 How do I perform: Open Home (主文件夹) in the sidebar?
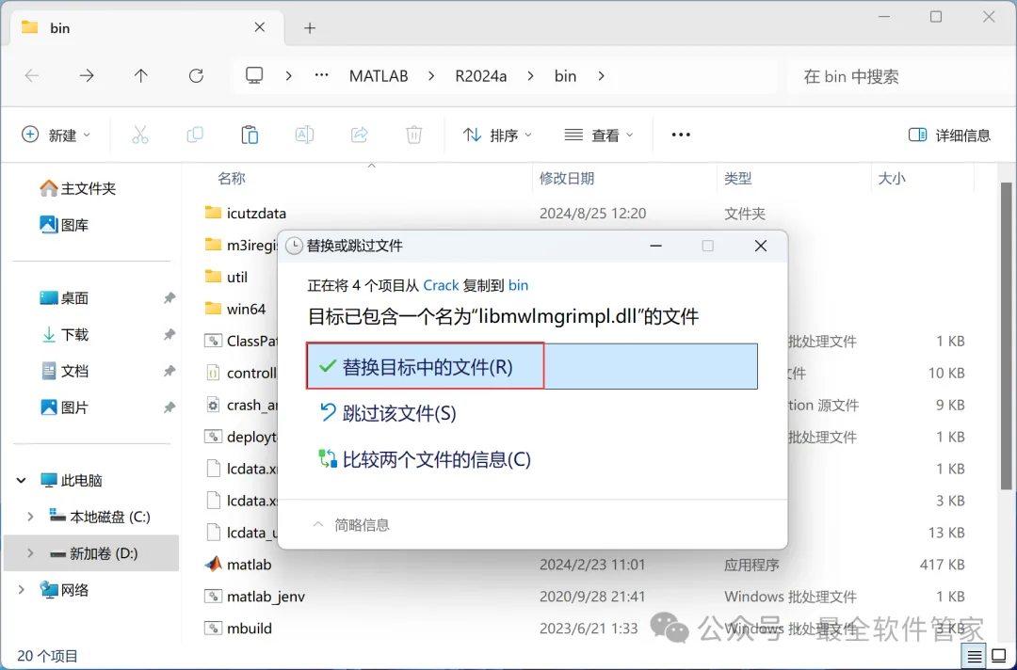coord(78,188)
